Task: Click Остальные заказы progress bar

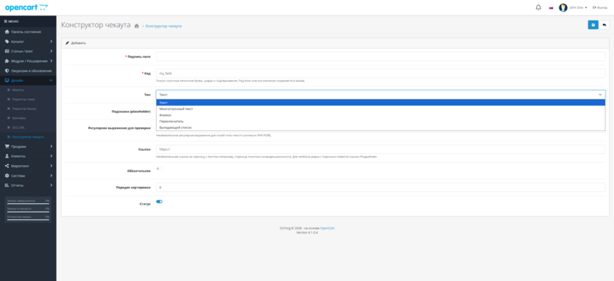Action: (28, 220)
